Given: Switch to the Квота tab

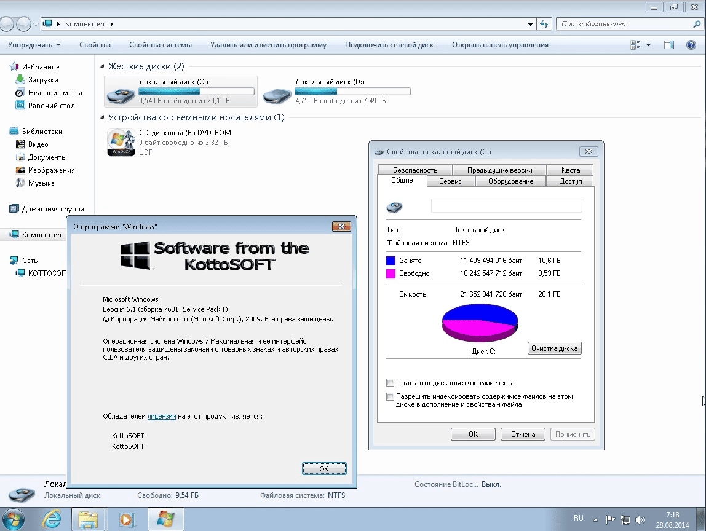Looking at the screenshot, I should coord(571,170).
